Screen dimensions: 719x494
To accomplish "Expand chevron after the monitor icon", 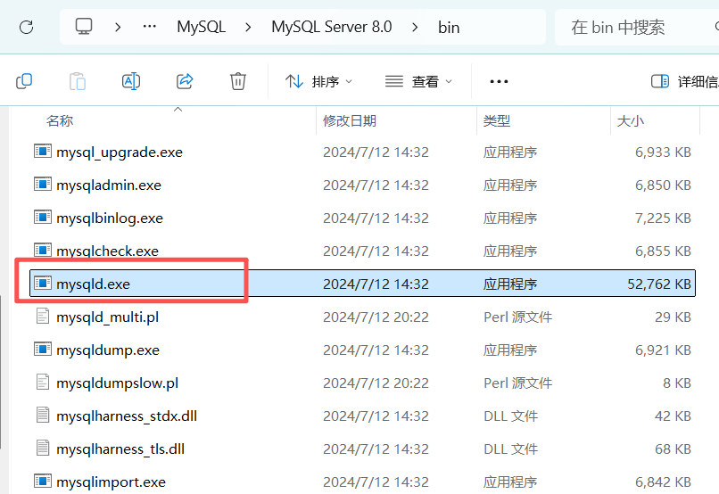I will tap(118, 27).
